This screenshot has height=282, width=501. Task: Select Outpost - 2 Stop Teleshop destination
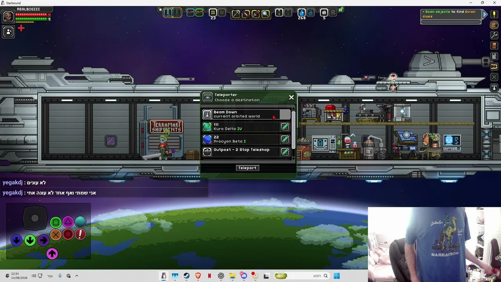246,152
